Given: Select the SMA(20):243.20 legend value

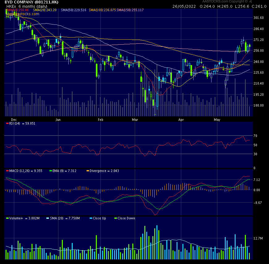Looking at the screenshot, I should [x=45, y=10].
